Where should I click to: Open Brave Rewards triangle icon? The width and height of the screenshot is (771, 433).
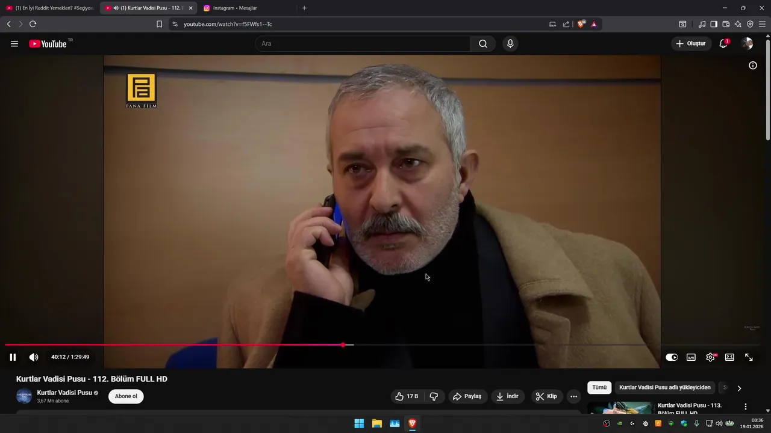point(594,24)
